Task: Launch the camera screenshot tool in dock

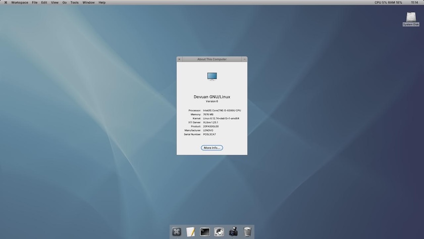Action: (x=233, y=231)
